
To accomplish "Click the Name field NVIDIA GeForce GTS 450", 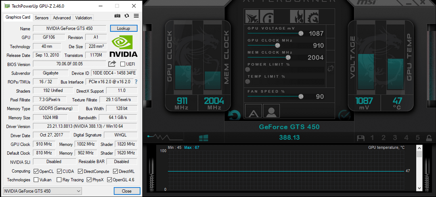I will point(69,28).
